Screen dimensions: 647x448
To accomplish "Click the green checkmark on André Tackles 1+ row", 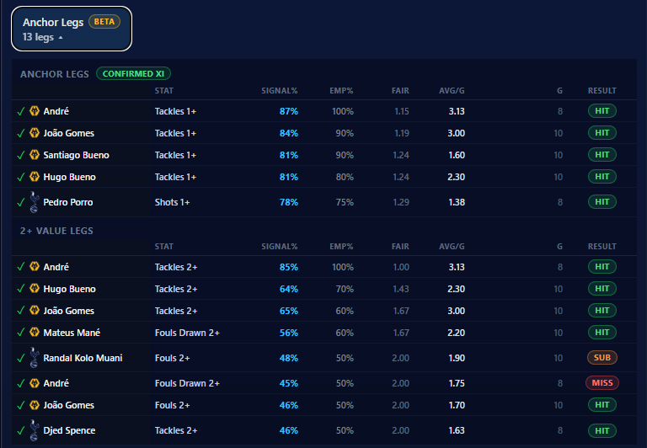I will 20,111.
